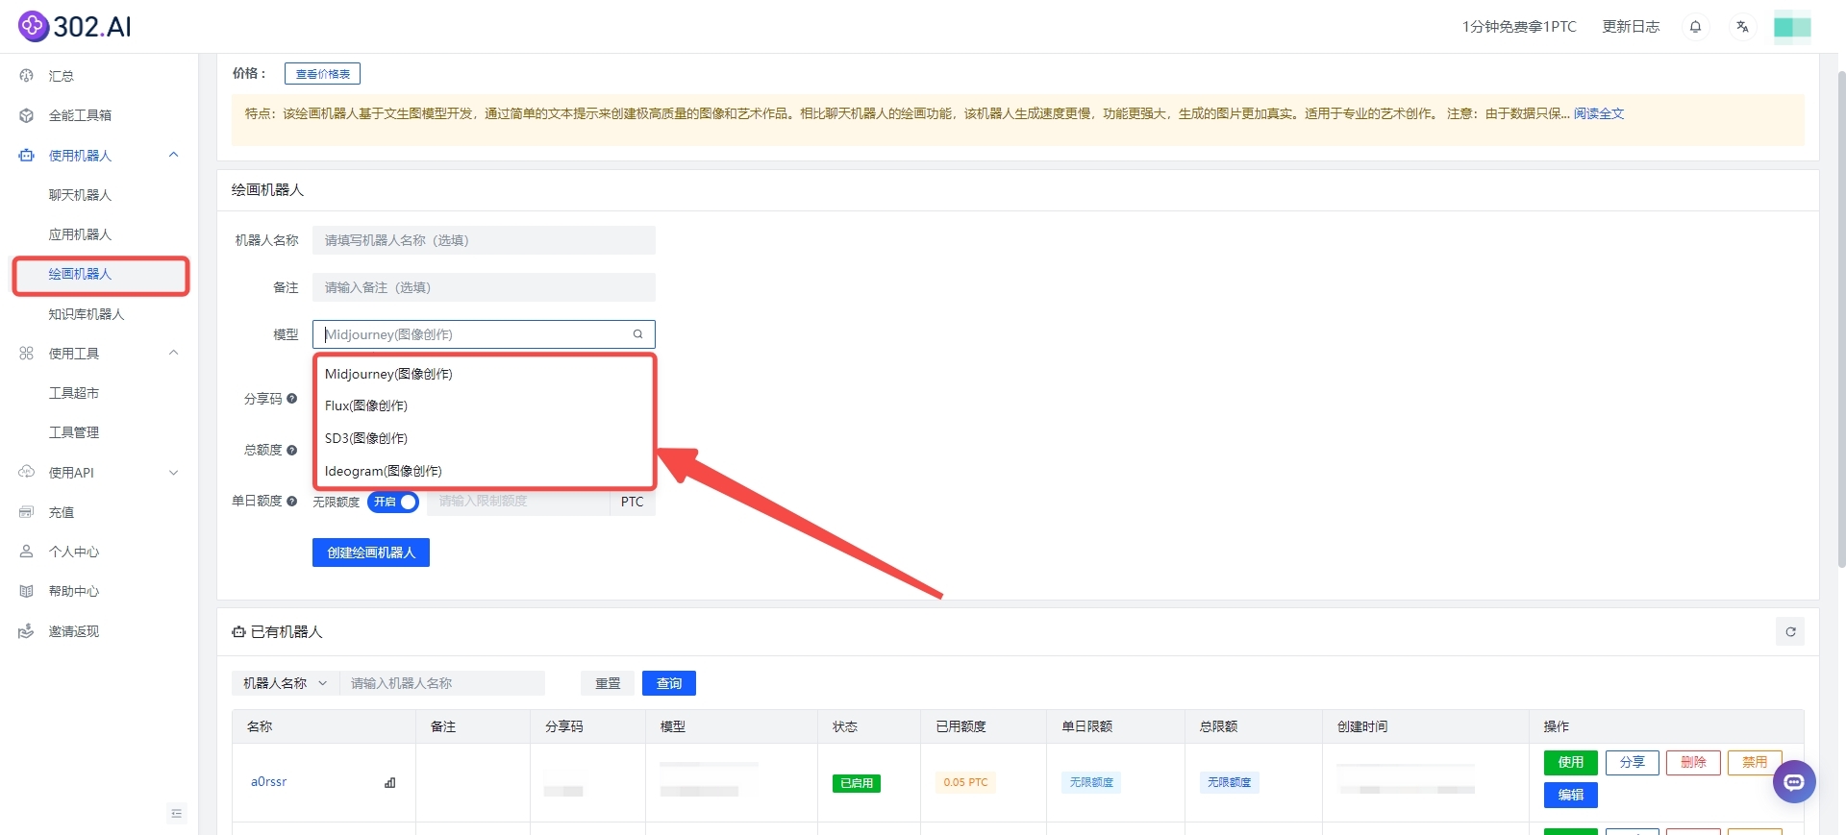Click the model field search icon

pos(637,334)
